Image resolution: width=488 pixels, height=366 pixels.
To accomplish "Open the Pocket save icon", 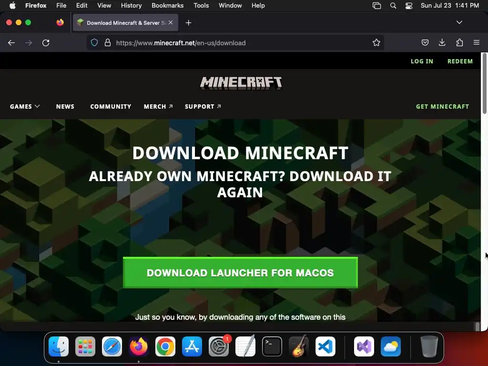I will pos(425,42).
